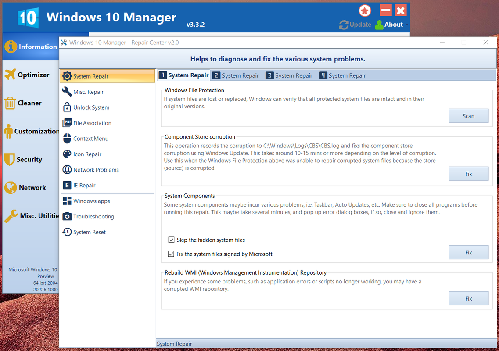Click the Icon Repair palette icon
The width and height of the screenshot is (499, 351).
coord(67,154)
